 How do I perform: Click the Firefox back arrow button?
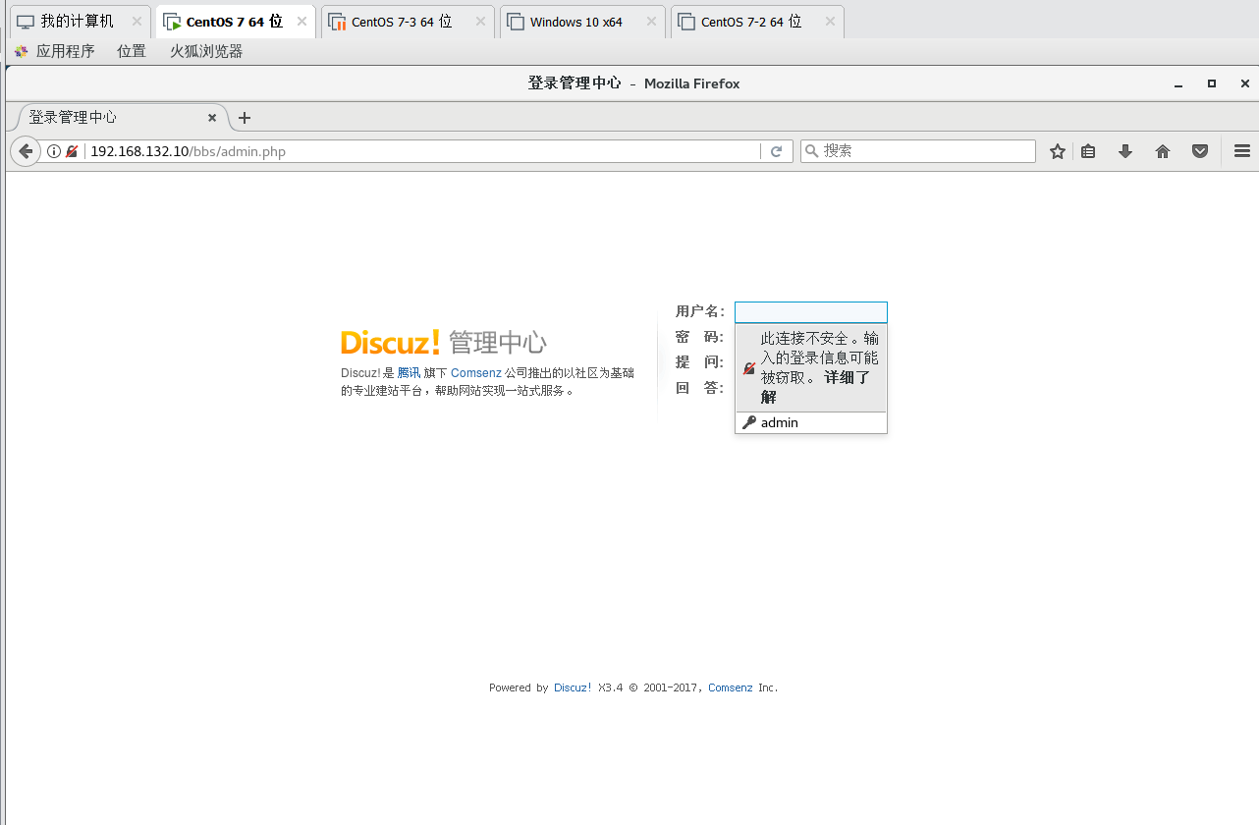(26, 151)
